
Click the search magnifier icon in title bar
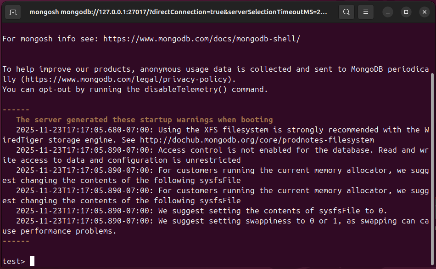pos(347,12)
